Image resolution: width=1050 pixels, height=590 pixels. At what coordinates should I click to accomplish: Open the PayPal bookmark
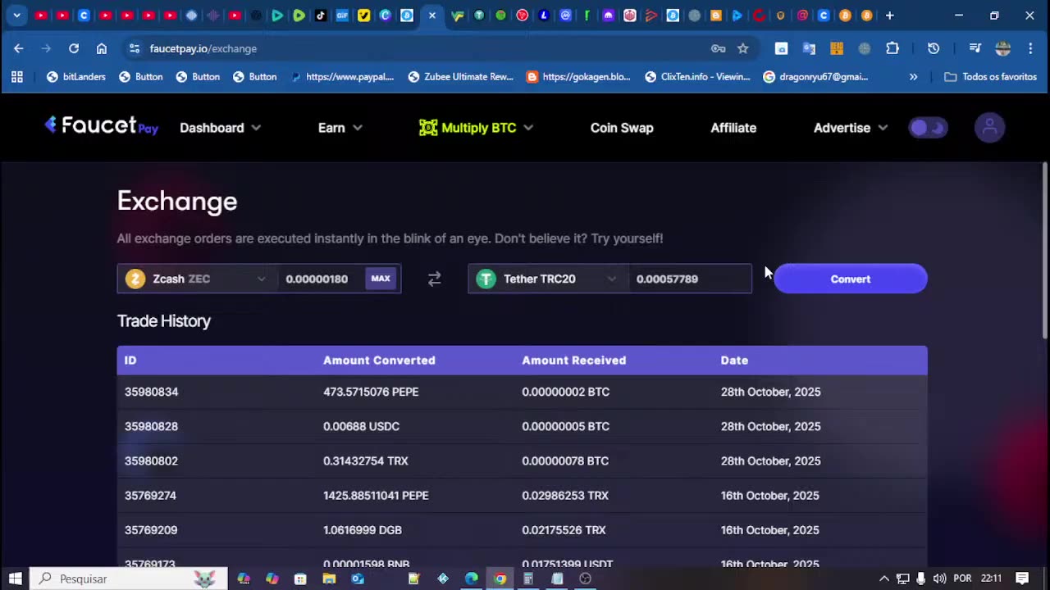[x=342, y=76]
